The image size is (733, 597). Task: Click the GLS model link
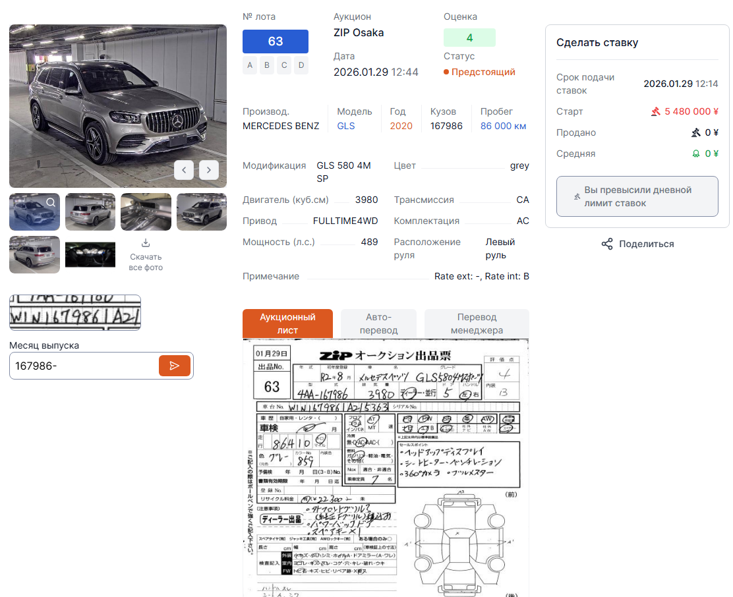point(346,126)
